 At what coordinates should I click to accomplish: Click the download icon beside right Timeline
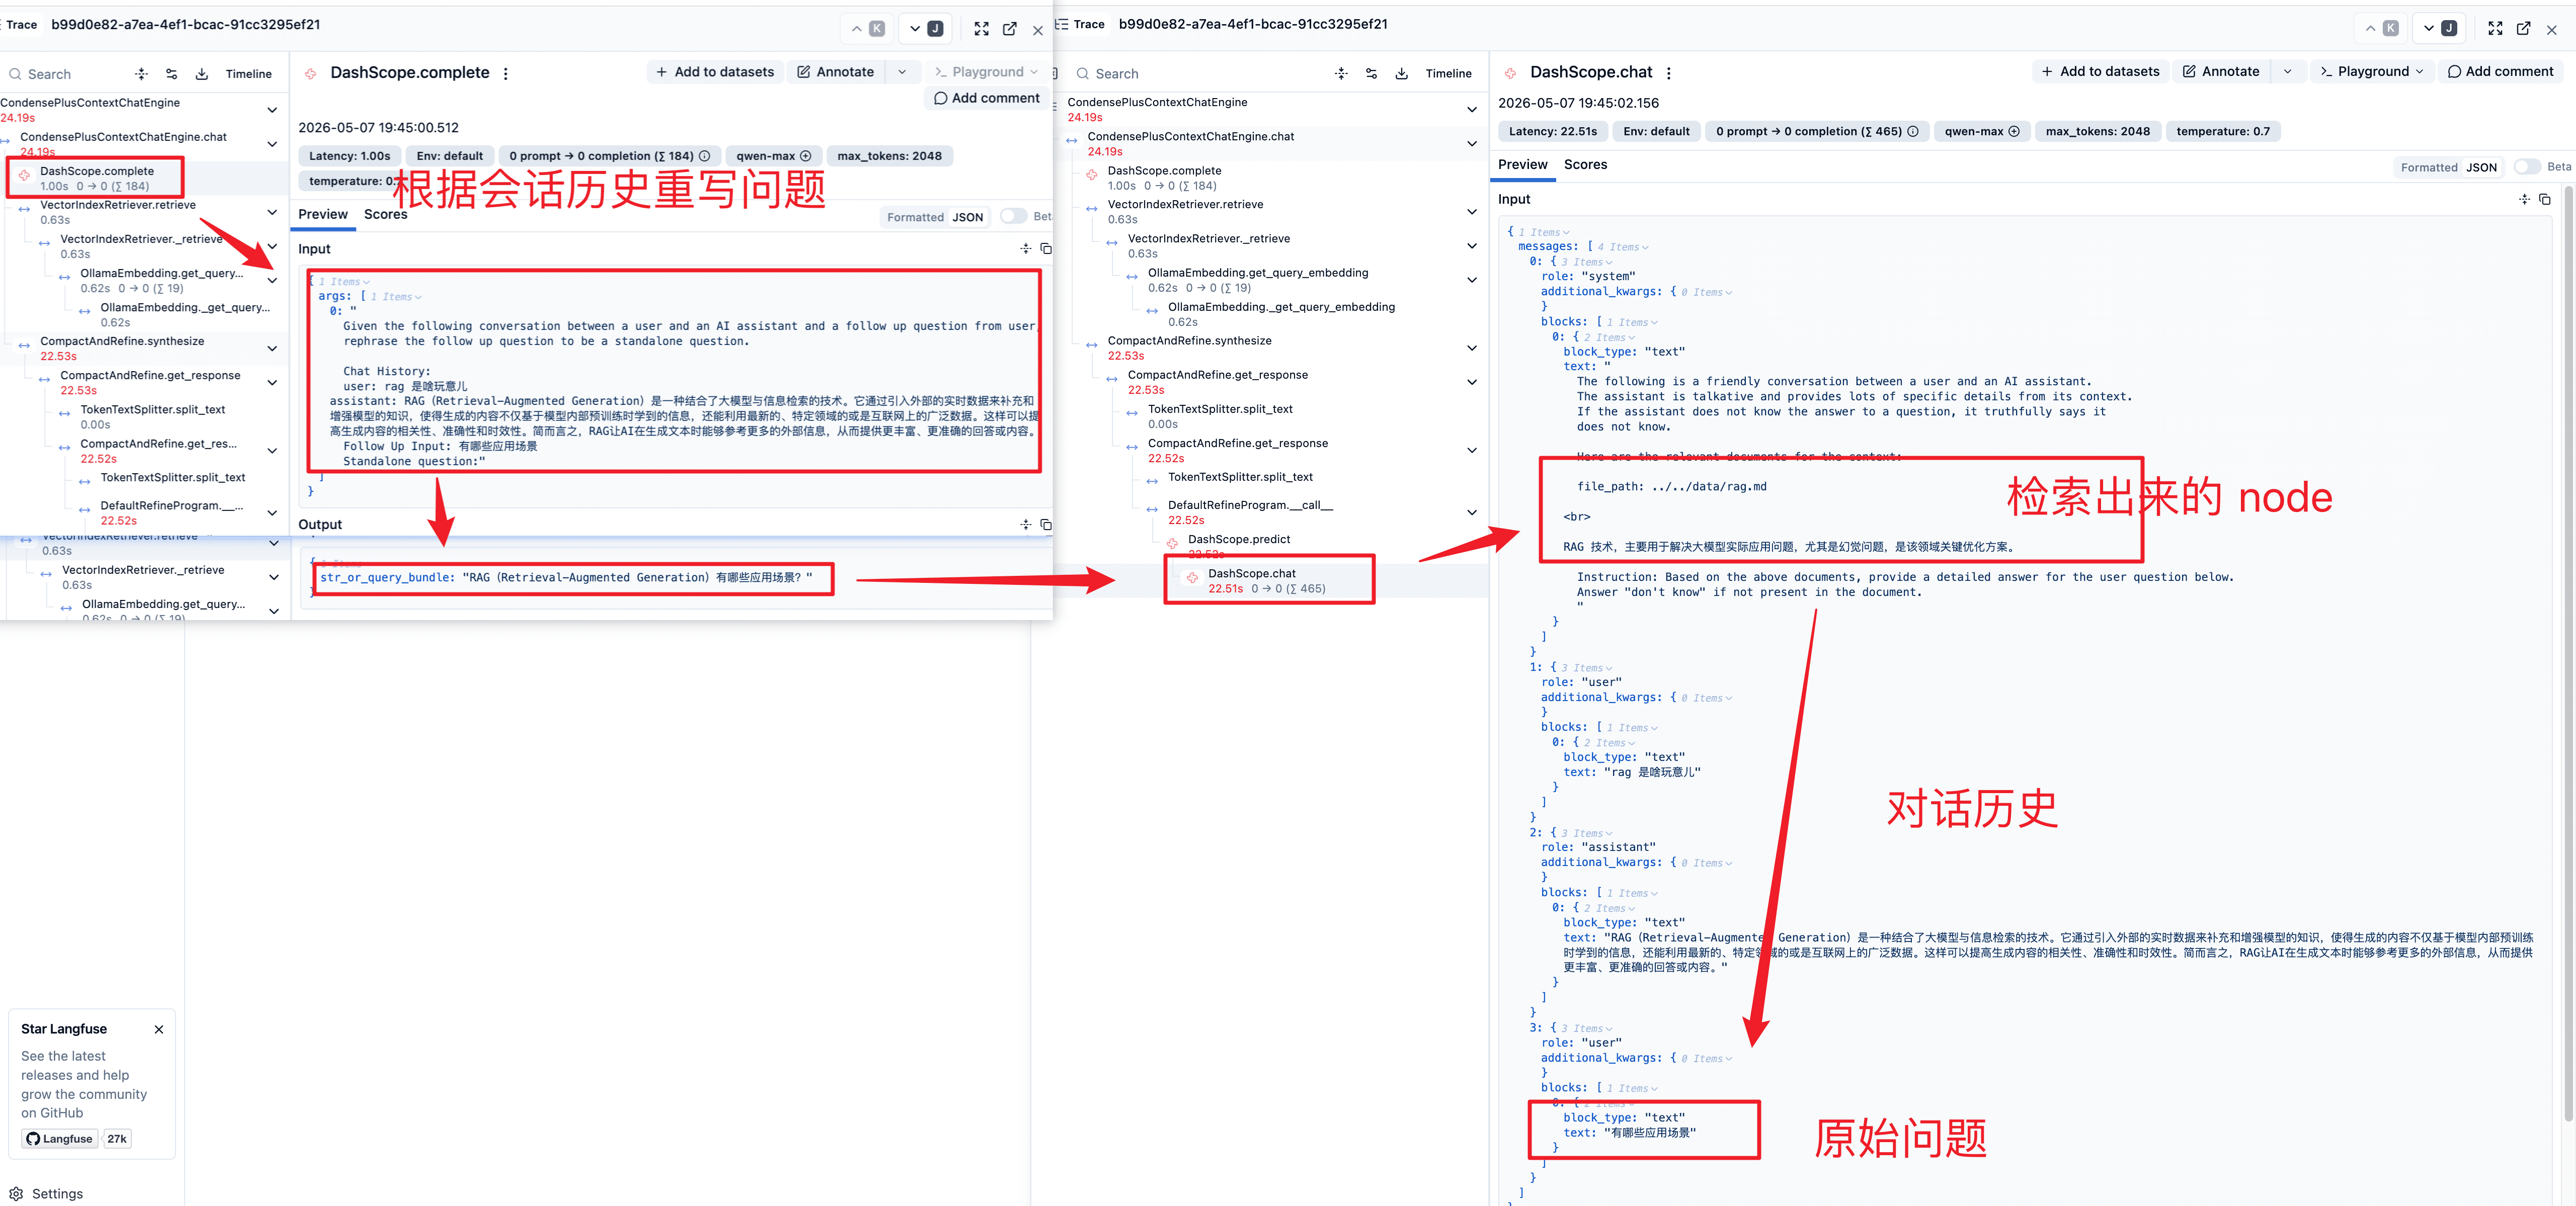(1401, 73)
